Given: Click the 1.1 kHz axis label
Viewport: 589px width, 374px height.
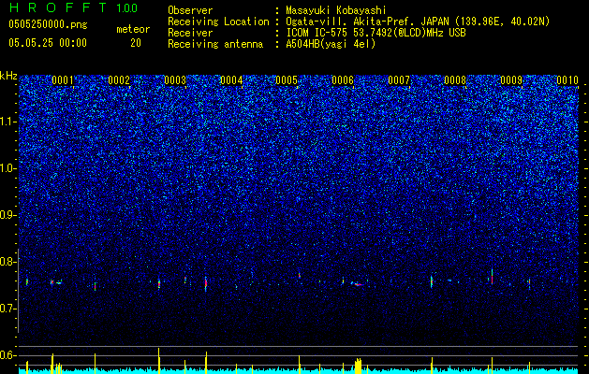Looking at the screenshot, I should coord(7,122).
